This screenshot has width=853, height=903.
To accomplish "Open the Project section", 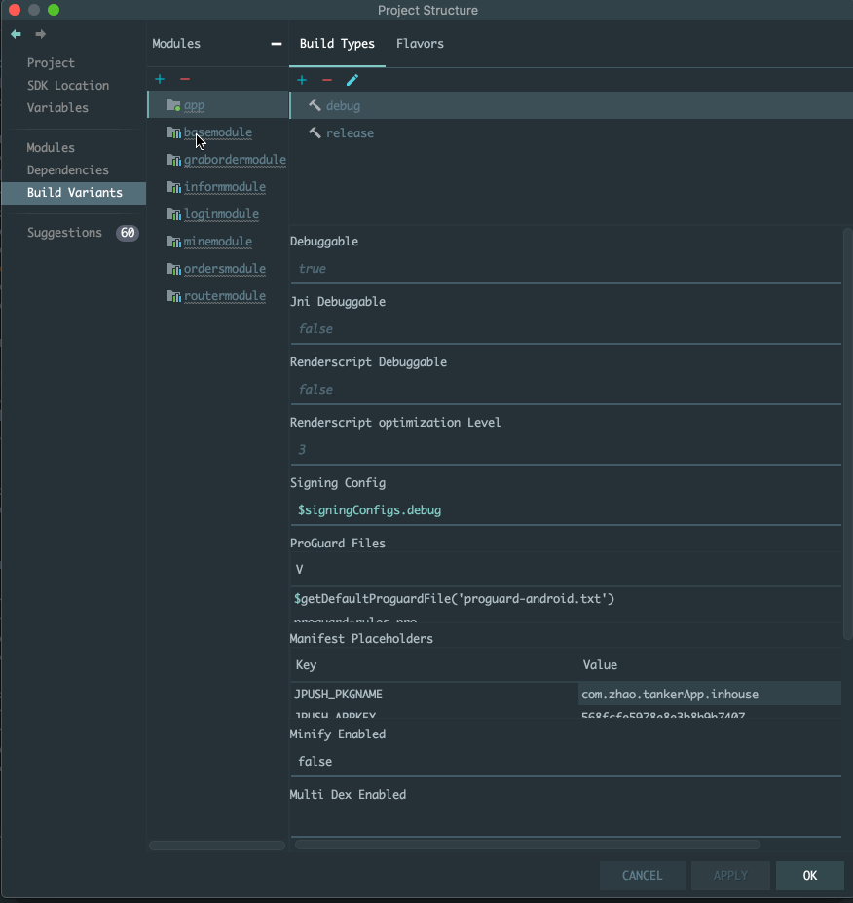I will coord(51,62).
